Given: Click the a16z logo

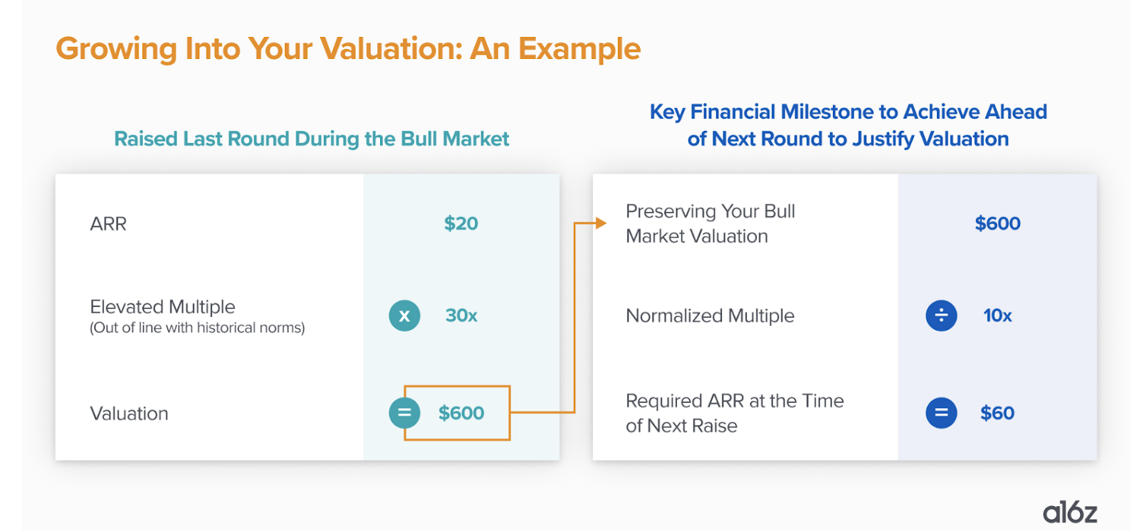Looking at the screenshot, I should pyautogui.click(x=1070, y=512).
